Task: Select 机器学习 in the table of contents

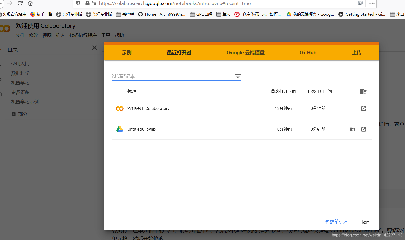Action: click(x=20, y=83)
